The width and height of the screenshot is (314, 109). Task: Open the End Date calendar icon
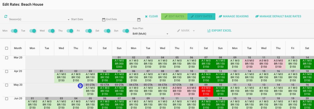click(x=139, y=19)
